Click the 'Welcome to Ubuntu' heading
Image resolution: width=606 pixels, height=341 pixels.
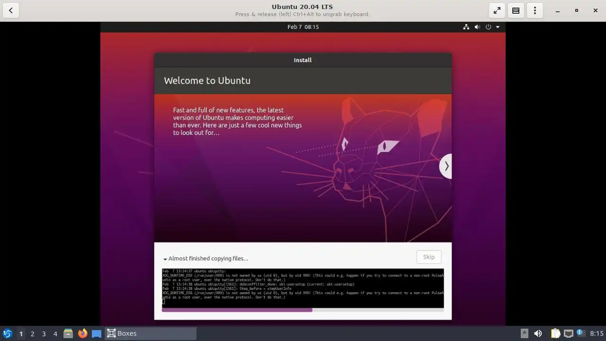point(207,81)
